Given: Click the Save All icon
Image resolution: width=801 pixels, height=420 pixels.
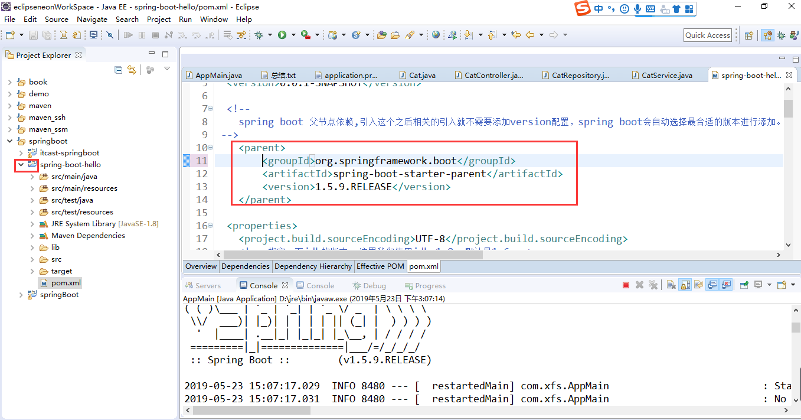Looking at the screenshot, I should 47,35.
